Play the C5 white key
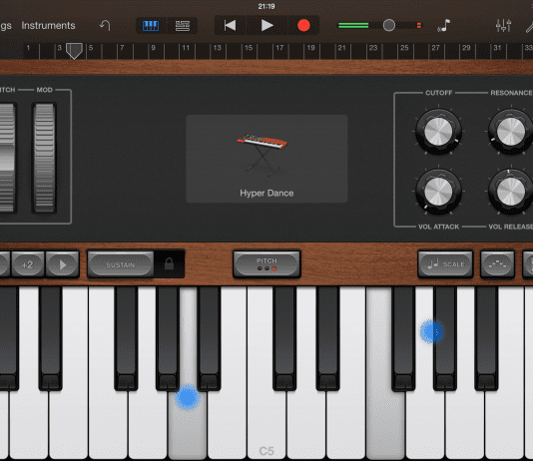 (266, 425)
